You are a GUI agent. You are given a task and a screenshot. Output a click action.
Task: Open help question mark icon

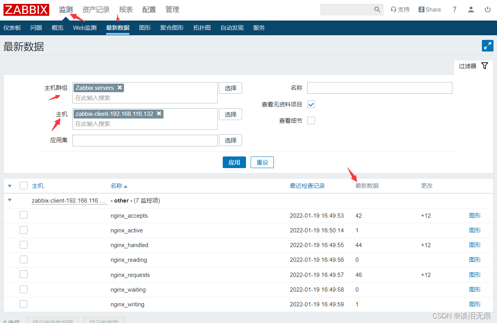coord(454,10)
